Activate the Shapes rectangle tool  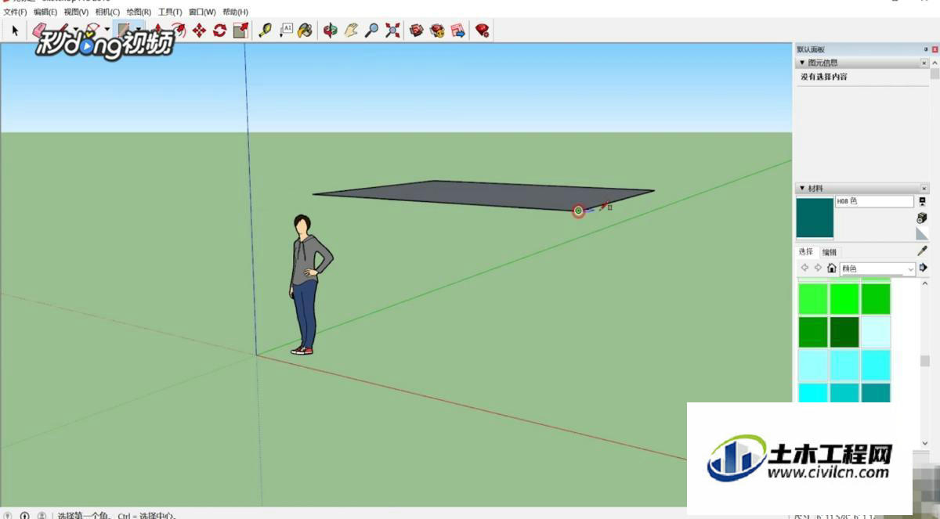point(124,31)
